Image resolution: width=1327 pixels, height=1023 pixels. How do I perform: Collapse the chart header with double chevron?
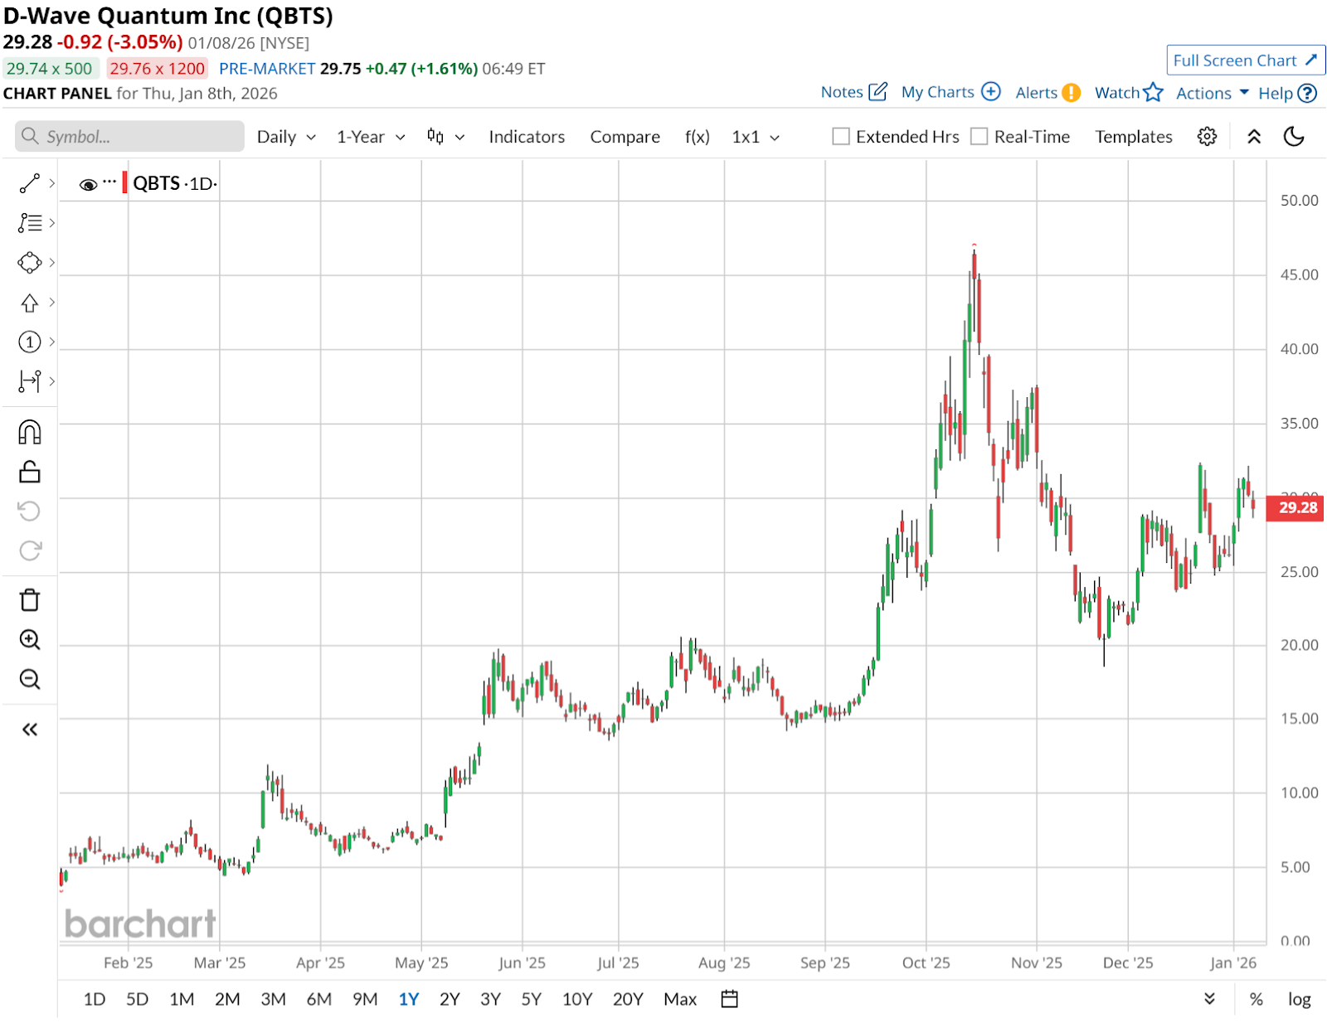pos(1254,137)
